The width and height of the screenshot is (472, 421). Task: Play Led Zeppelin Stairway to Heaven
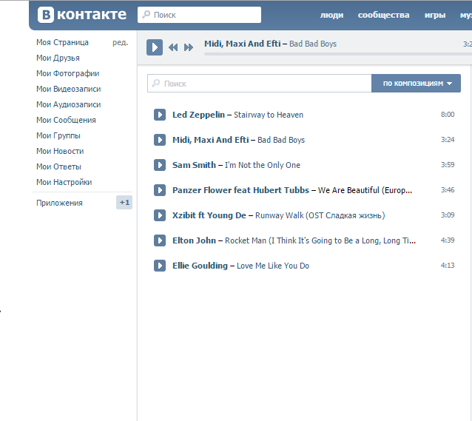pyautogui.click(x=160, y=115)
